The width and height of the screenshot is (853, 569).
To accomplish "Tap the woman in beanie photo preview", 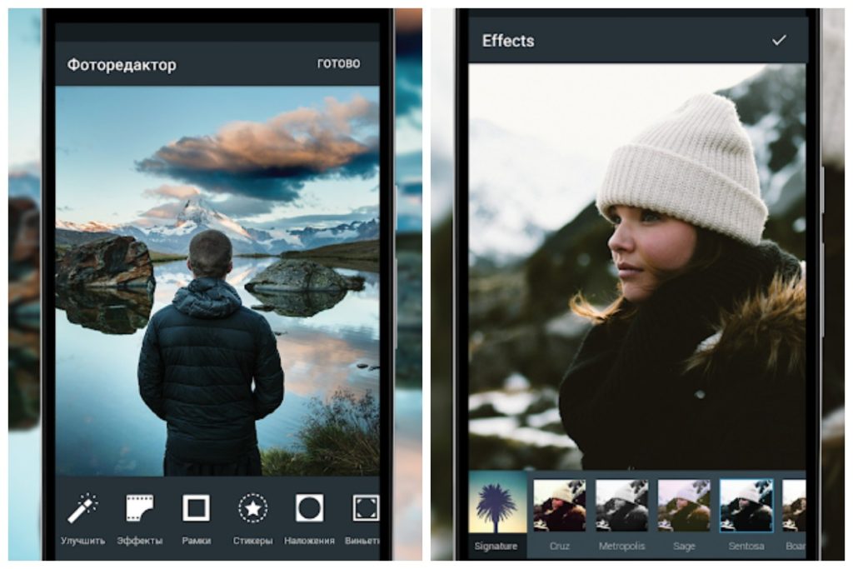I will (x=637, y=267).
